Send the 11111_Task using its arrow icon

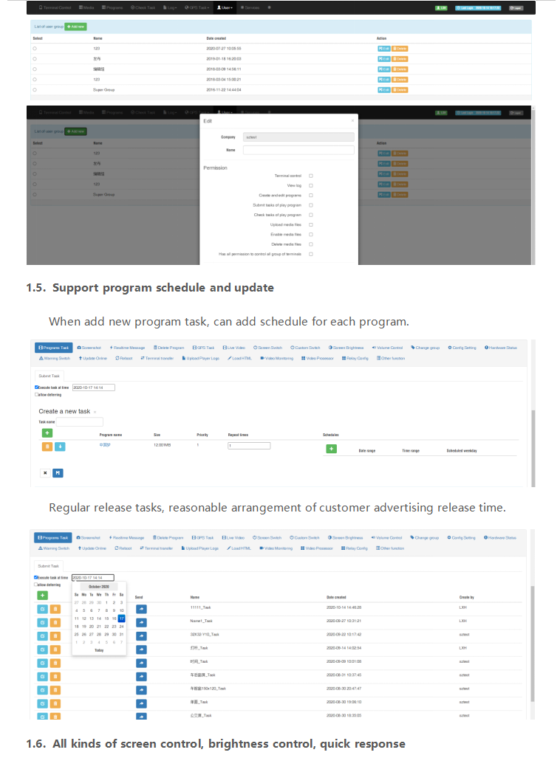(x=140, y=608)
